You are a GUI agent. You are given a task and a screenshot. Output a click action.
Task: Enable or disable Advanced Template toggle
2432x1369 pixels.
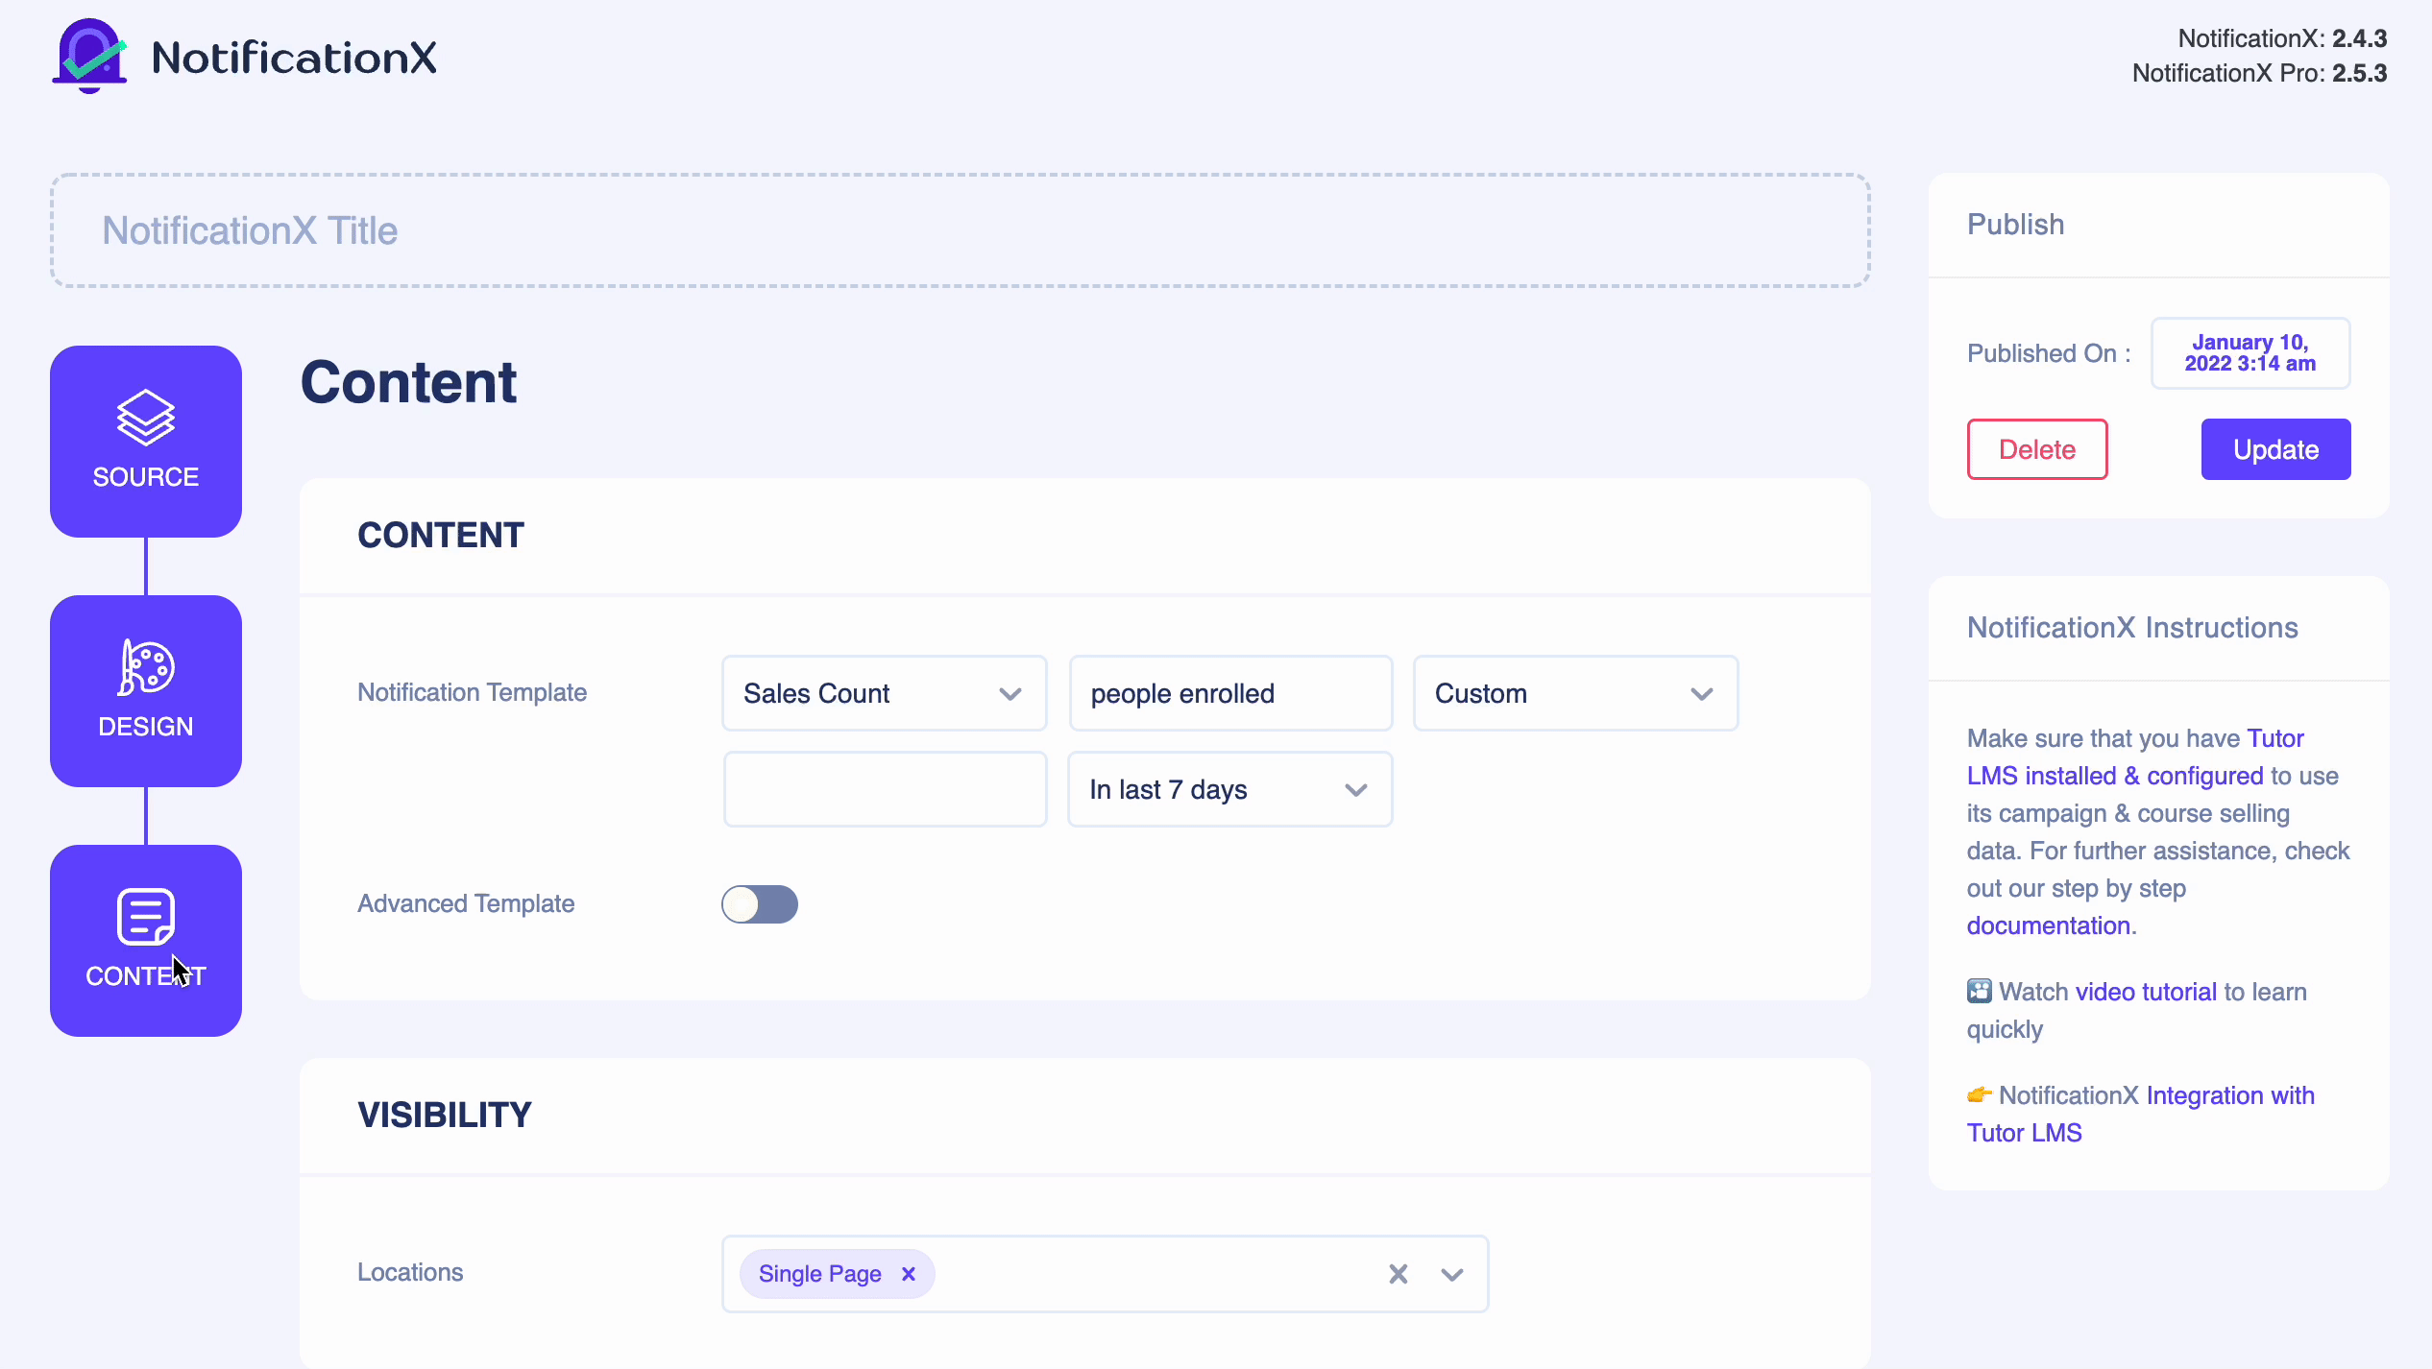pyautogui.click(x=760, y=903)
